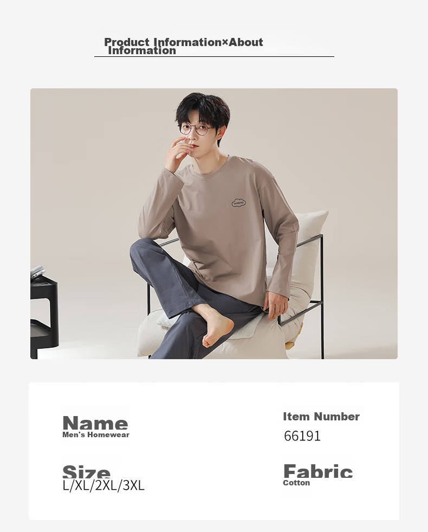Click the Cotton fabric text
This screenshot has height=532, width=428.
[296, 483]
